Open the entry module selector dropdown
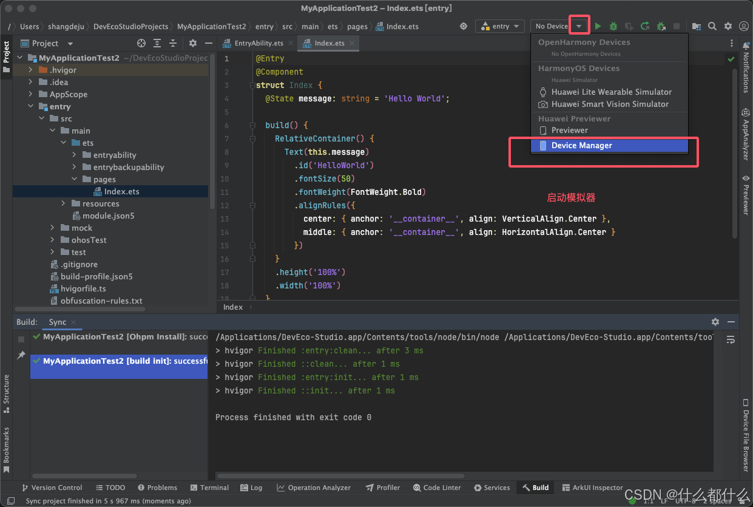 (x=501, y=26)
